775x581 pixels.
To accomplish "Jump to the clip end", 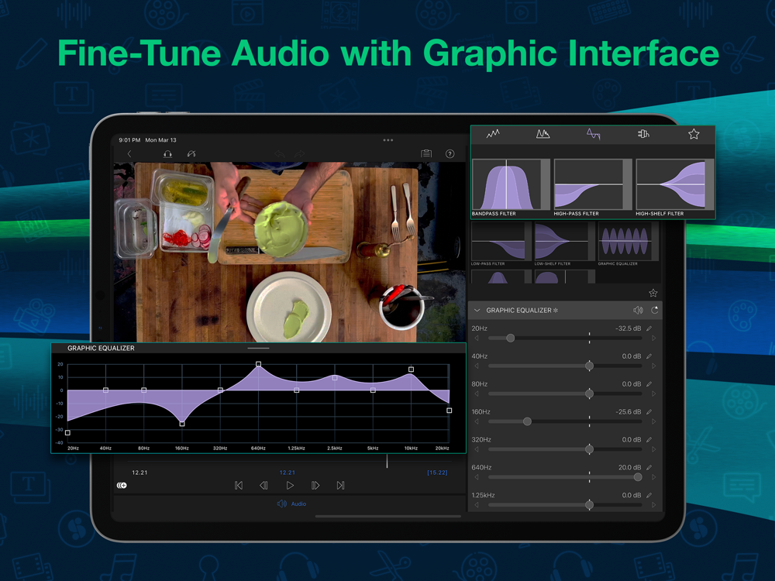I will 340,486.
